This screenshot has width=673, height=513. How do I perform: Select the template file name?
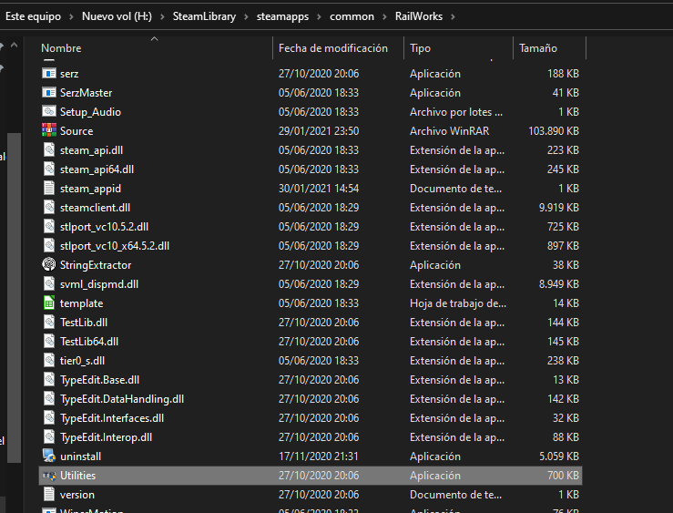(82, 303)
